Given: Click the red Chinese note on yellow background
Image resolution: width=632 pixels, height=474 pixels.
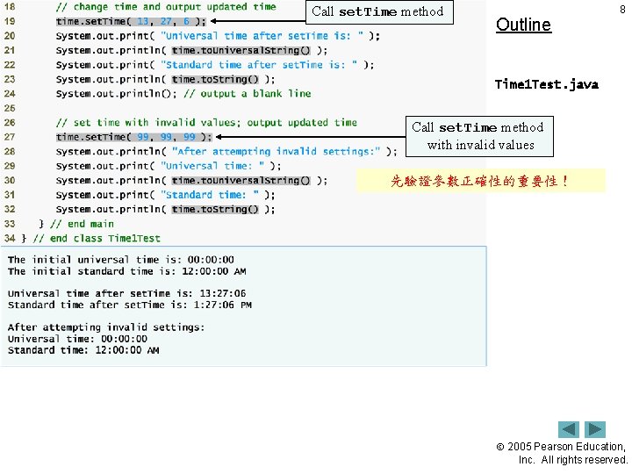Looking at the screenshot, I should click(480, 181).
